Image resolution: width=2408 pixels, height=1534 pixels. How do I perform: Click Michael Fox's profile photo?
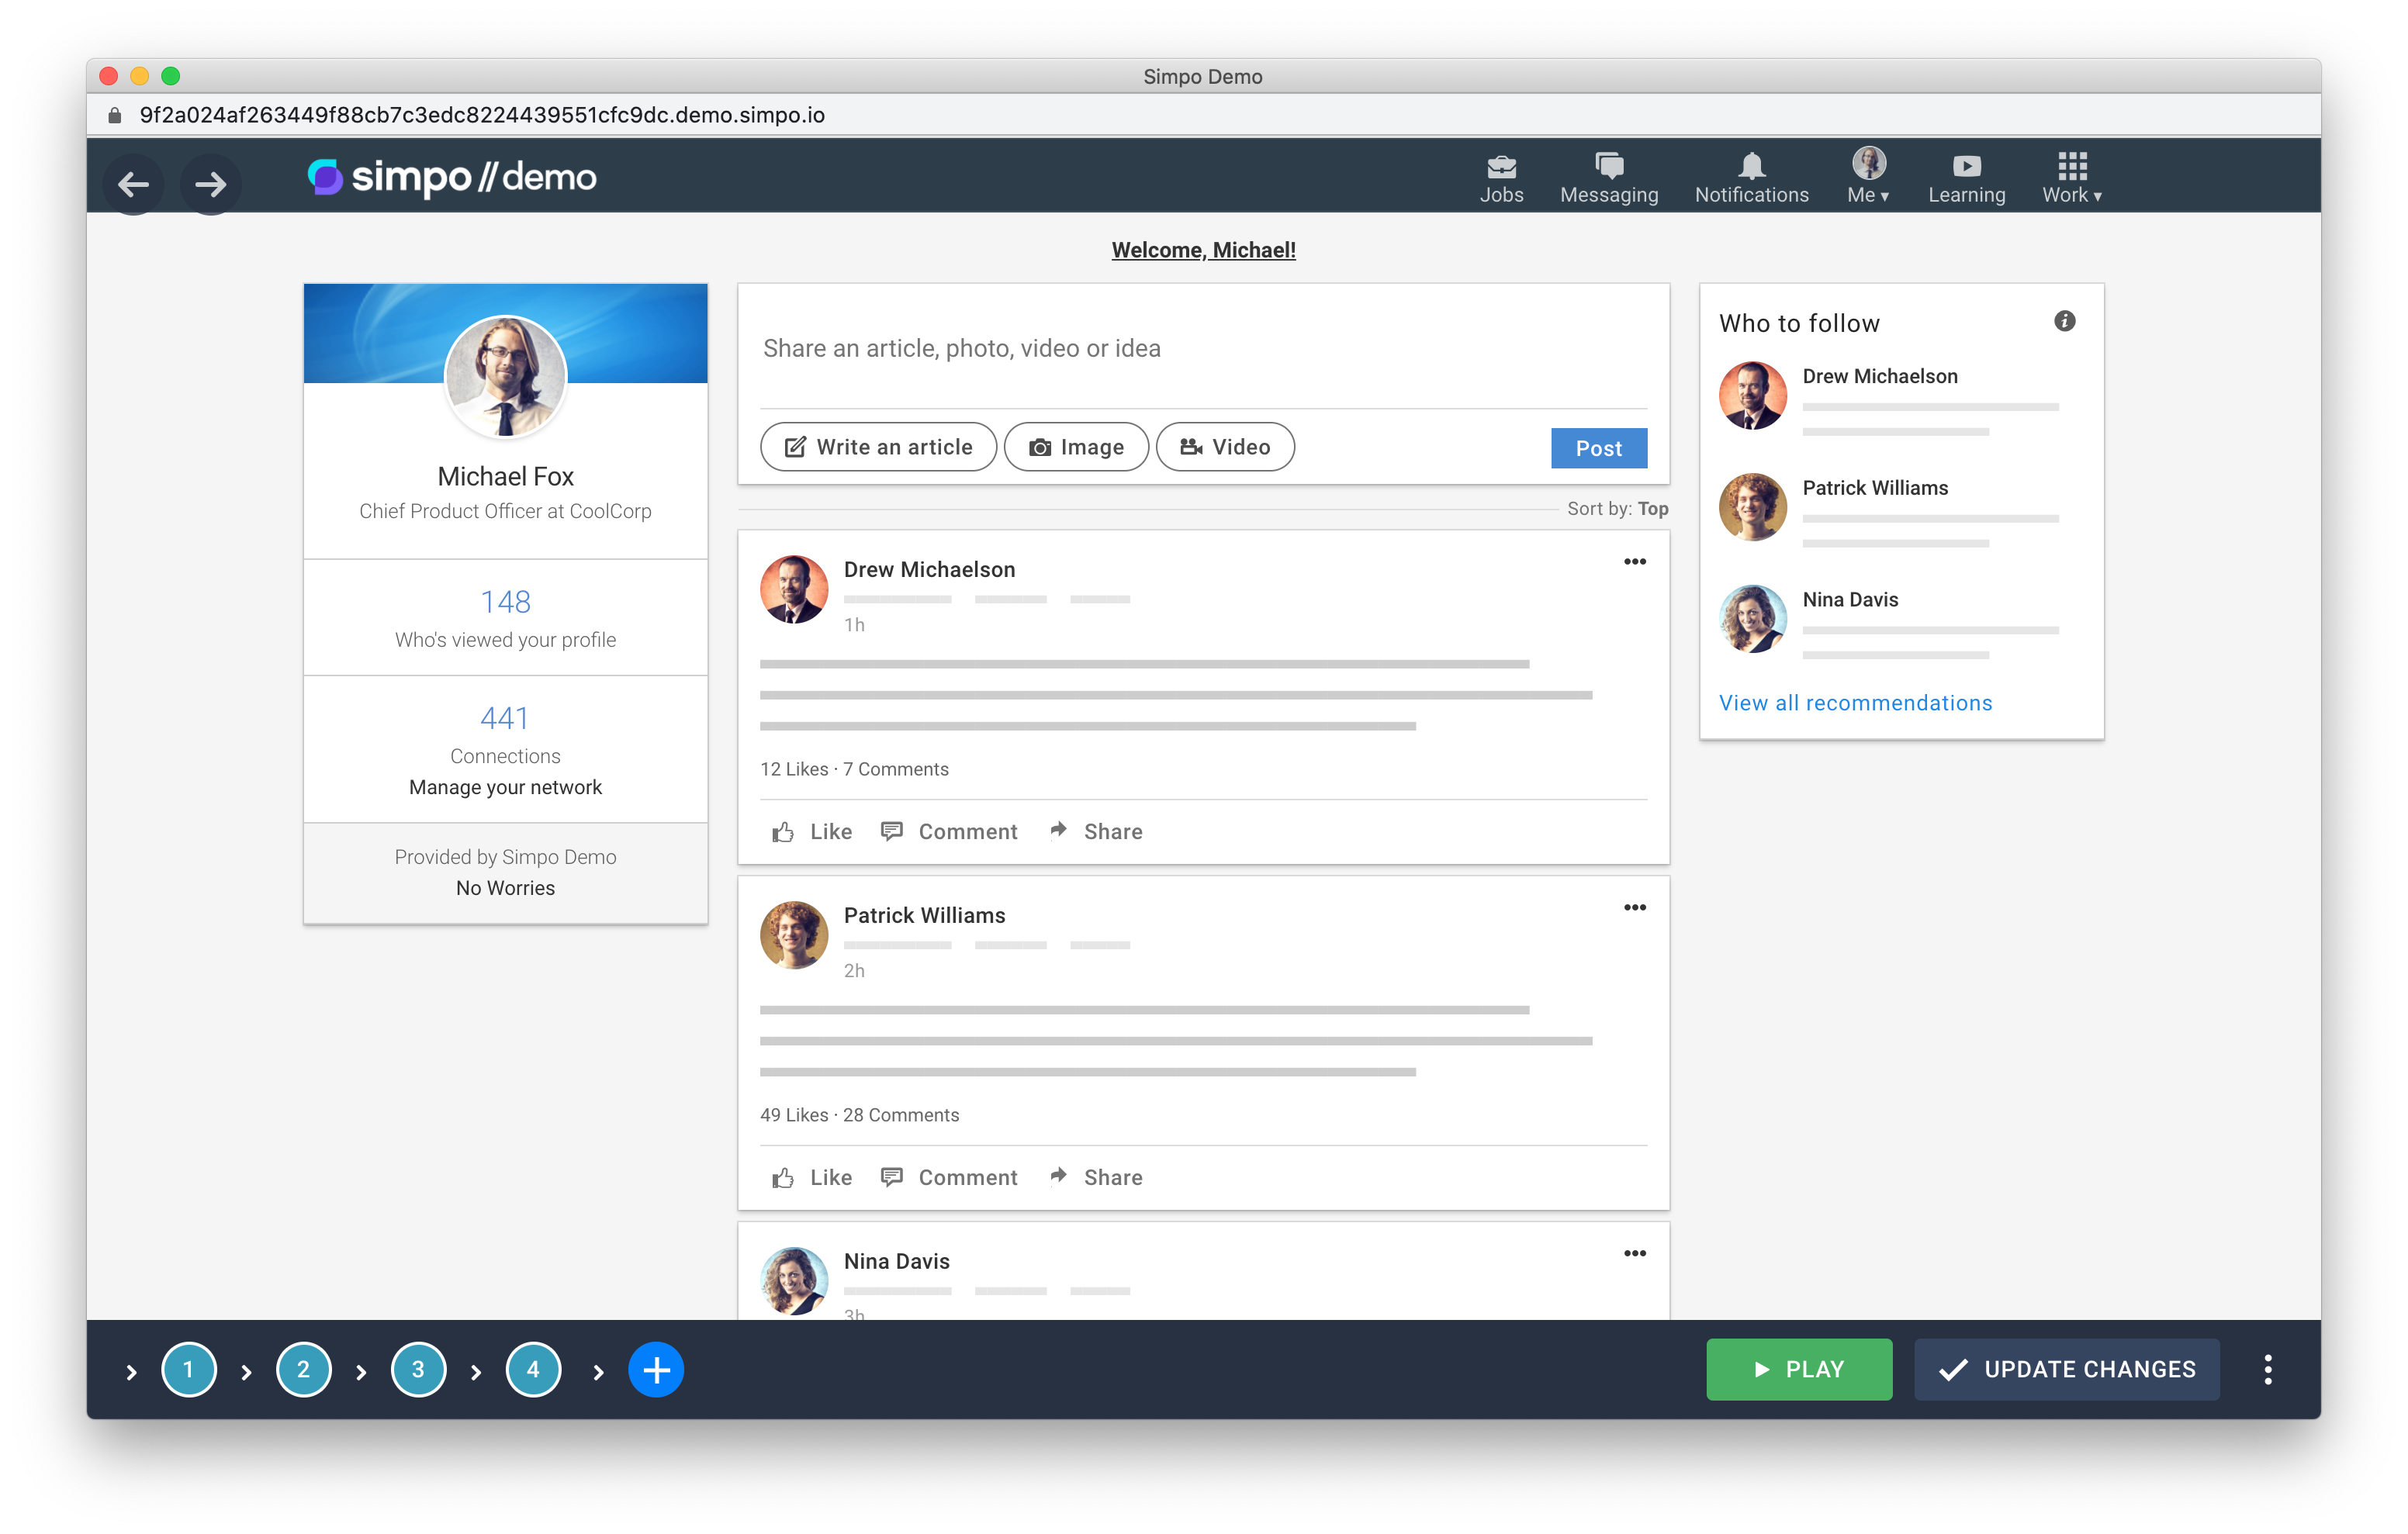pyautogui.click(x=505, y=377)
